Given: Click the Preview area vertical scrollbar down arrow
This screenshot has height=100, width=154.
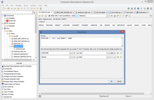Looking at the screenshot, I should click(122, 45).
